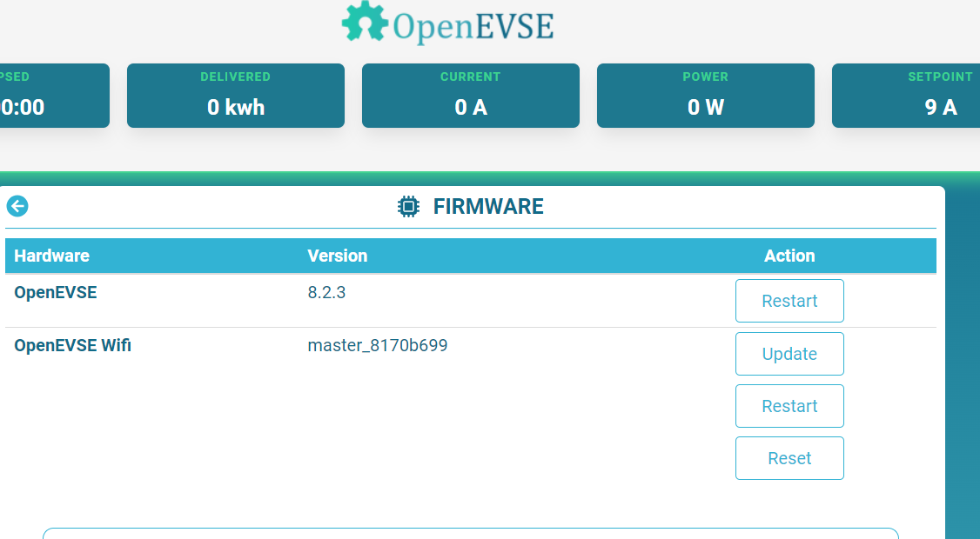Select the version text master_8170b699
Viewport: 980px width, 539px height.
[x=378, y=345]
